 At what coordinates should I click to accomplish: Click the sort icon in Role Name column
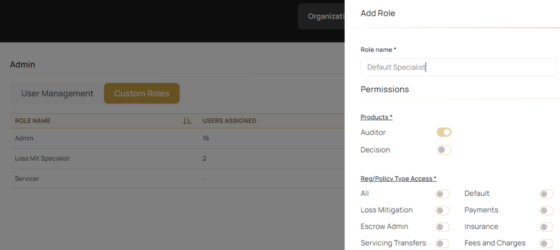(186, 121)
